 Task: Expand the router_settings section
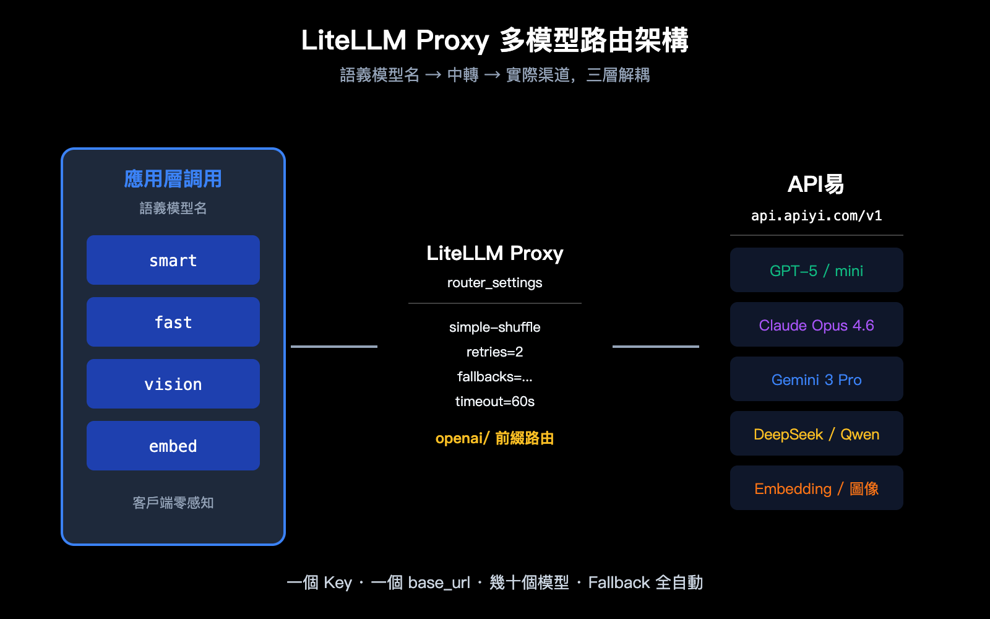494,282
